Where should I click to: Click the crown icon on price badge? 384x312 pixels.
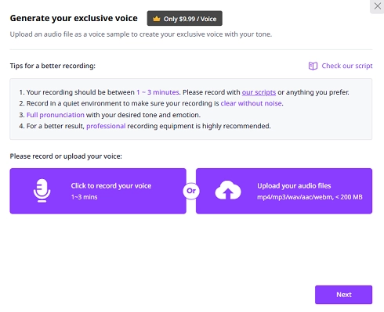[157, 19]
